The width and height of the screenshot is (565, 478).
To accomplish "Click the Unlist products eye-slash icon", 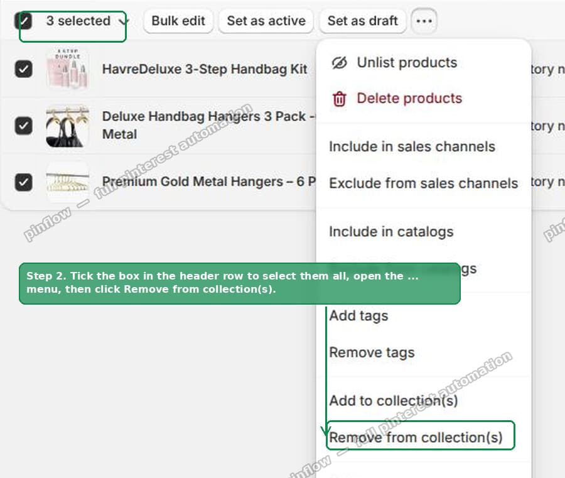I will (339, 63).
